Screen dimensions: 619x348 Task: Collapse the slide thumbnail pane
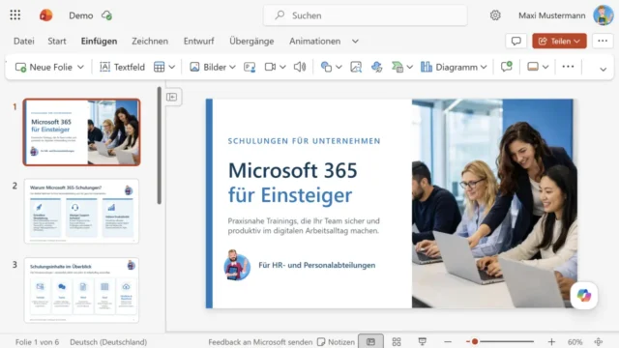pos(172,97)
